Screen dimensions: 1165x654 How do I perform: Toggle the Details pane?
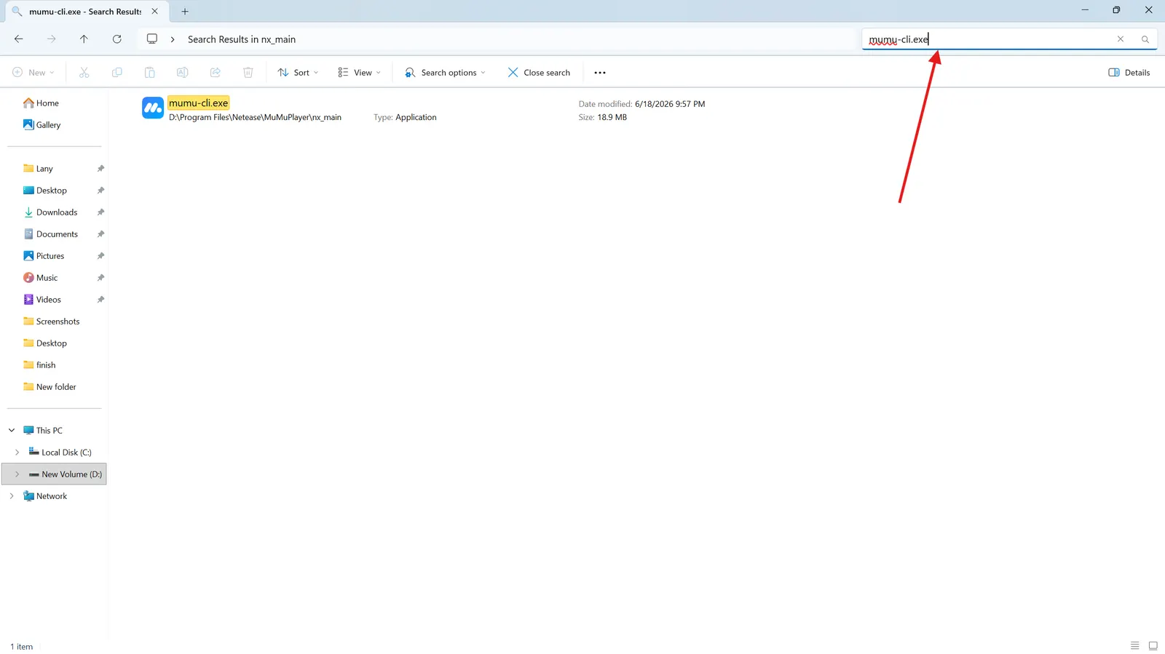pyautogui.click(x=1129, y=73)
